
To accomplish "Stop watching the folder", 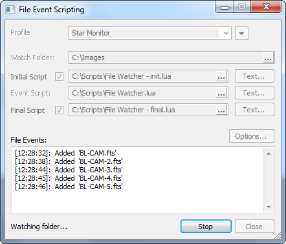I will point(206,227).
